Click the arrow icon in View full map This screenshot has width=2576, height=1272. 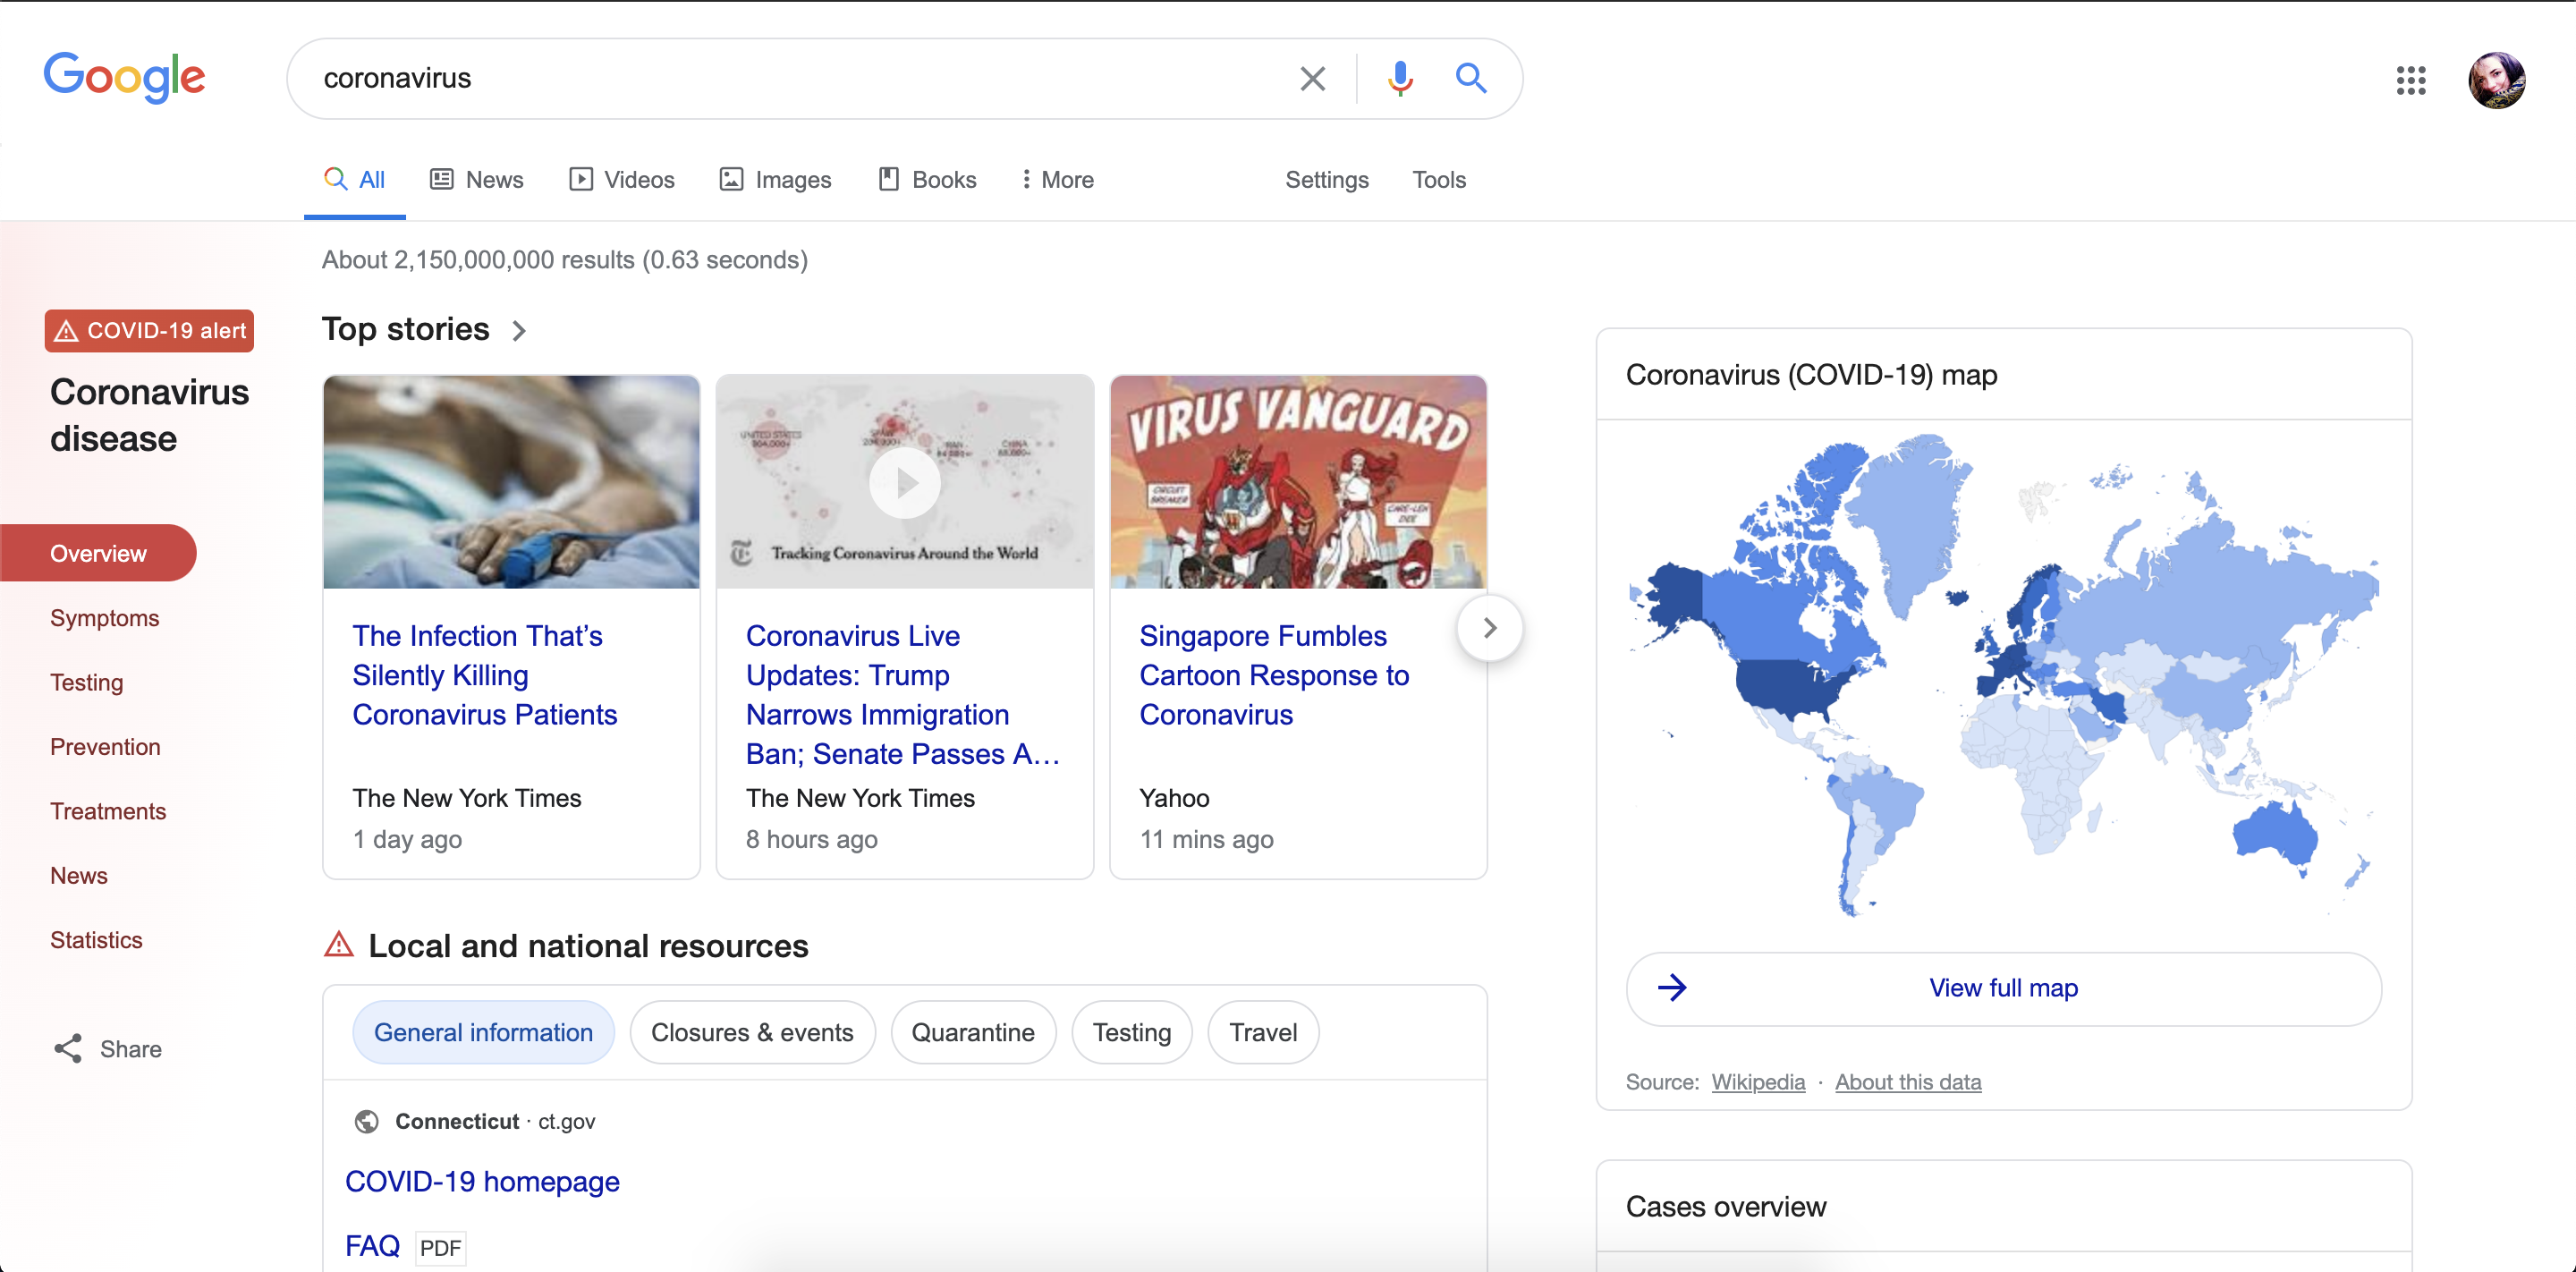(1672, 988)
